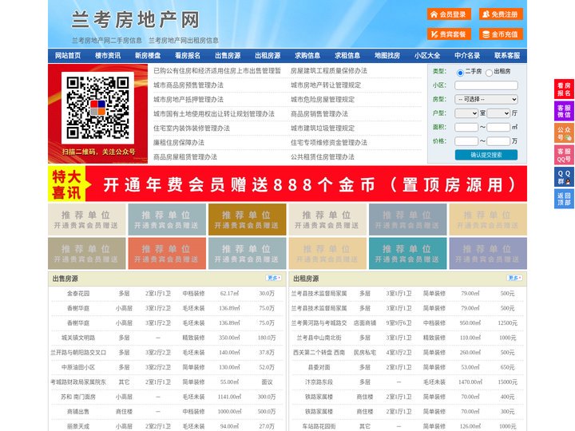Click 更多 in 出售房源 panel

(274, 279)
